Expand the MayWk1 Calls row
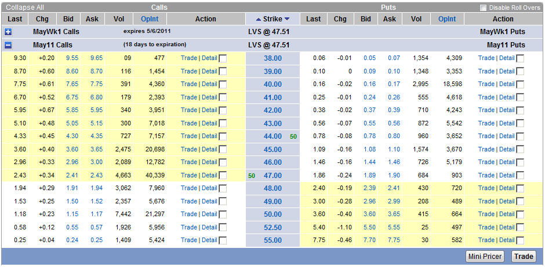Image resolution: width=545 pixels, height=267 pixels. pyautogui.click(x=8, y=32)
